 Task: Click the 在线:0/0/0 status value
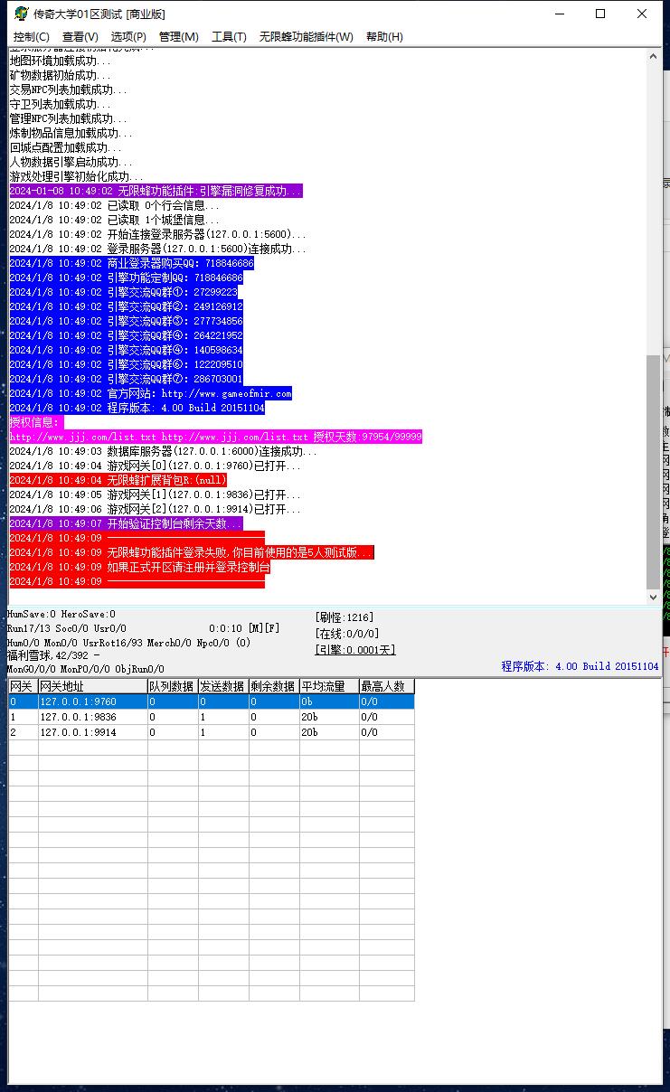pos(347,634)
